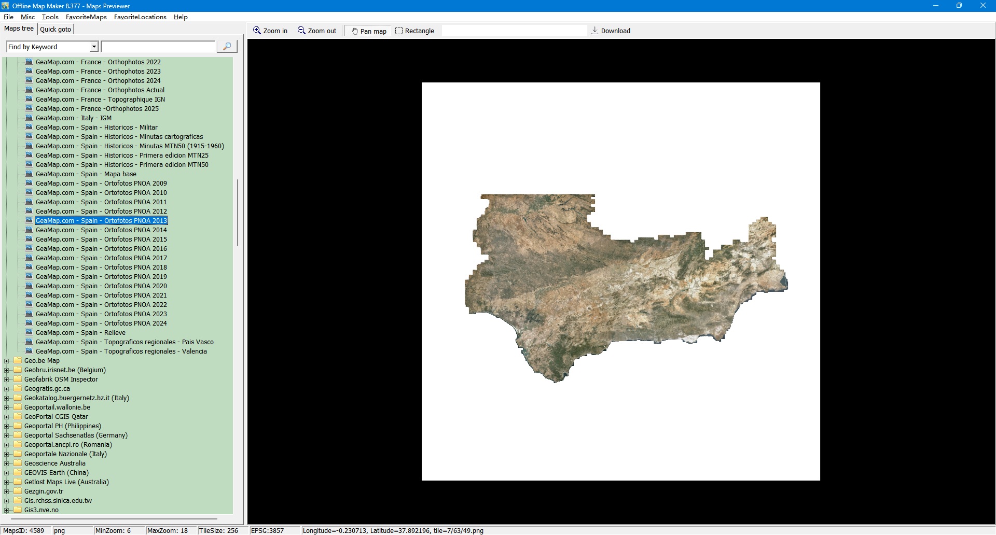Click the map icon beside Italy - IGM

[30, 118]
